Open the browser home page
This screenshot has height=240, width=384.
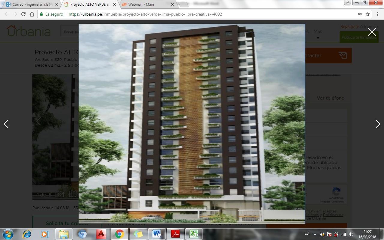[x=32, y=14]
